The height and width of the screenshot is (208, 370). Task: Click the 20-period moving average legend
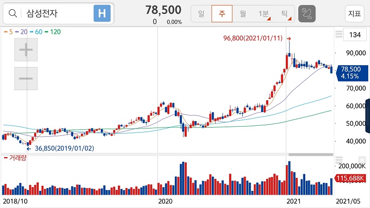pos(21,32)
